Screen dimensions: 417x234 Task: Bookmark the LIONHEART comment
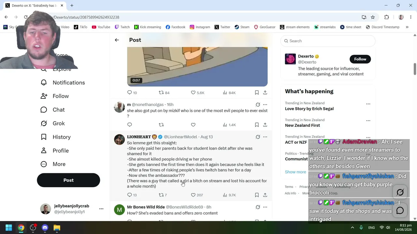tap(257, 195)
